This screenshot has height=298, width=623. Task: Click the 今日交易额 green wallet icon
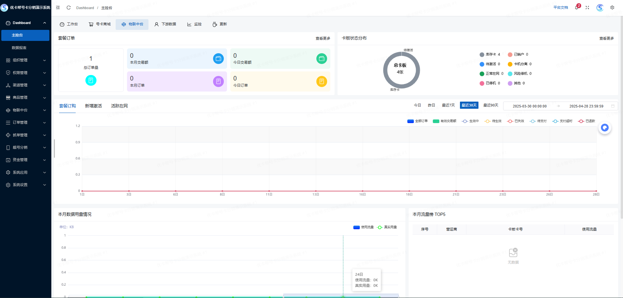(322, 59)
